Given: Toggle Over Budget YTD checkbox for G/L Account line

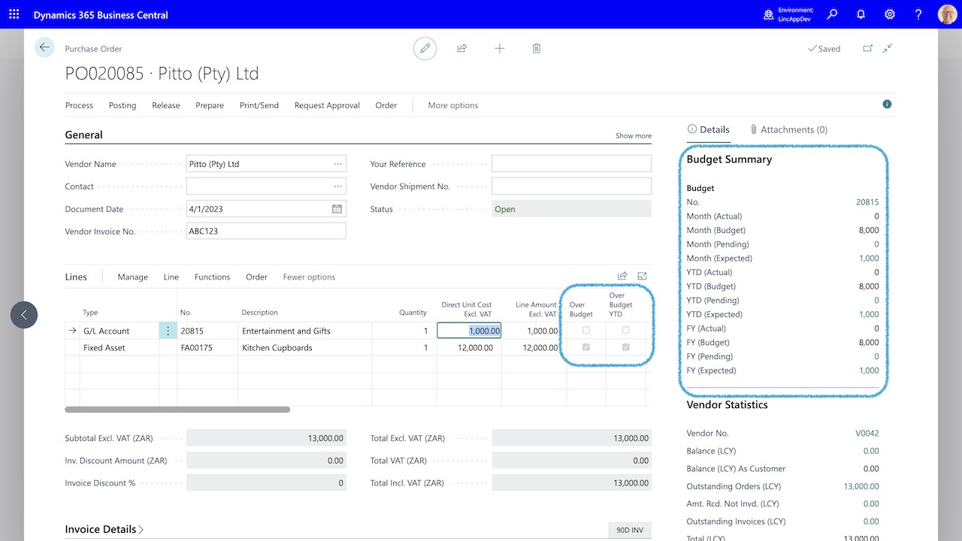Looking at the screenshot, I should point(625,331).
